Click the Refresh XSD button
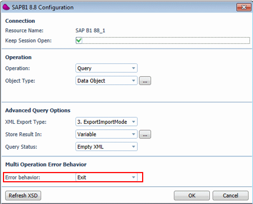The image size is (253, 204). tap(23, 195)
